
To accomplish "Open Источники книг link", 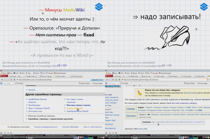I will [35, 111].
